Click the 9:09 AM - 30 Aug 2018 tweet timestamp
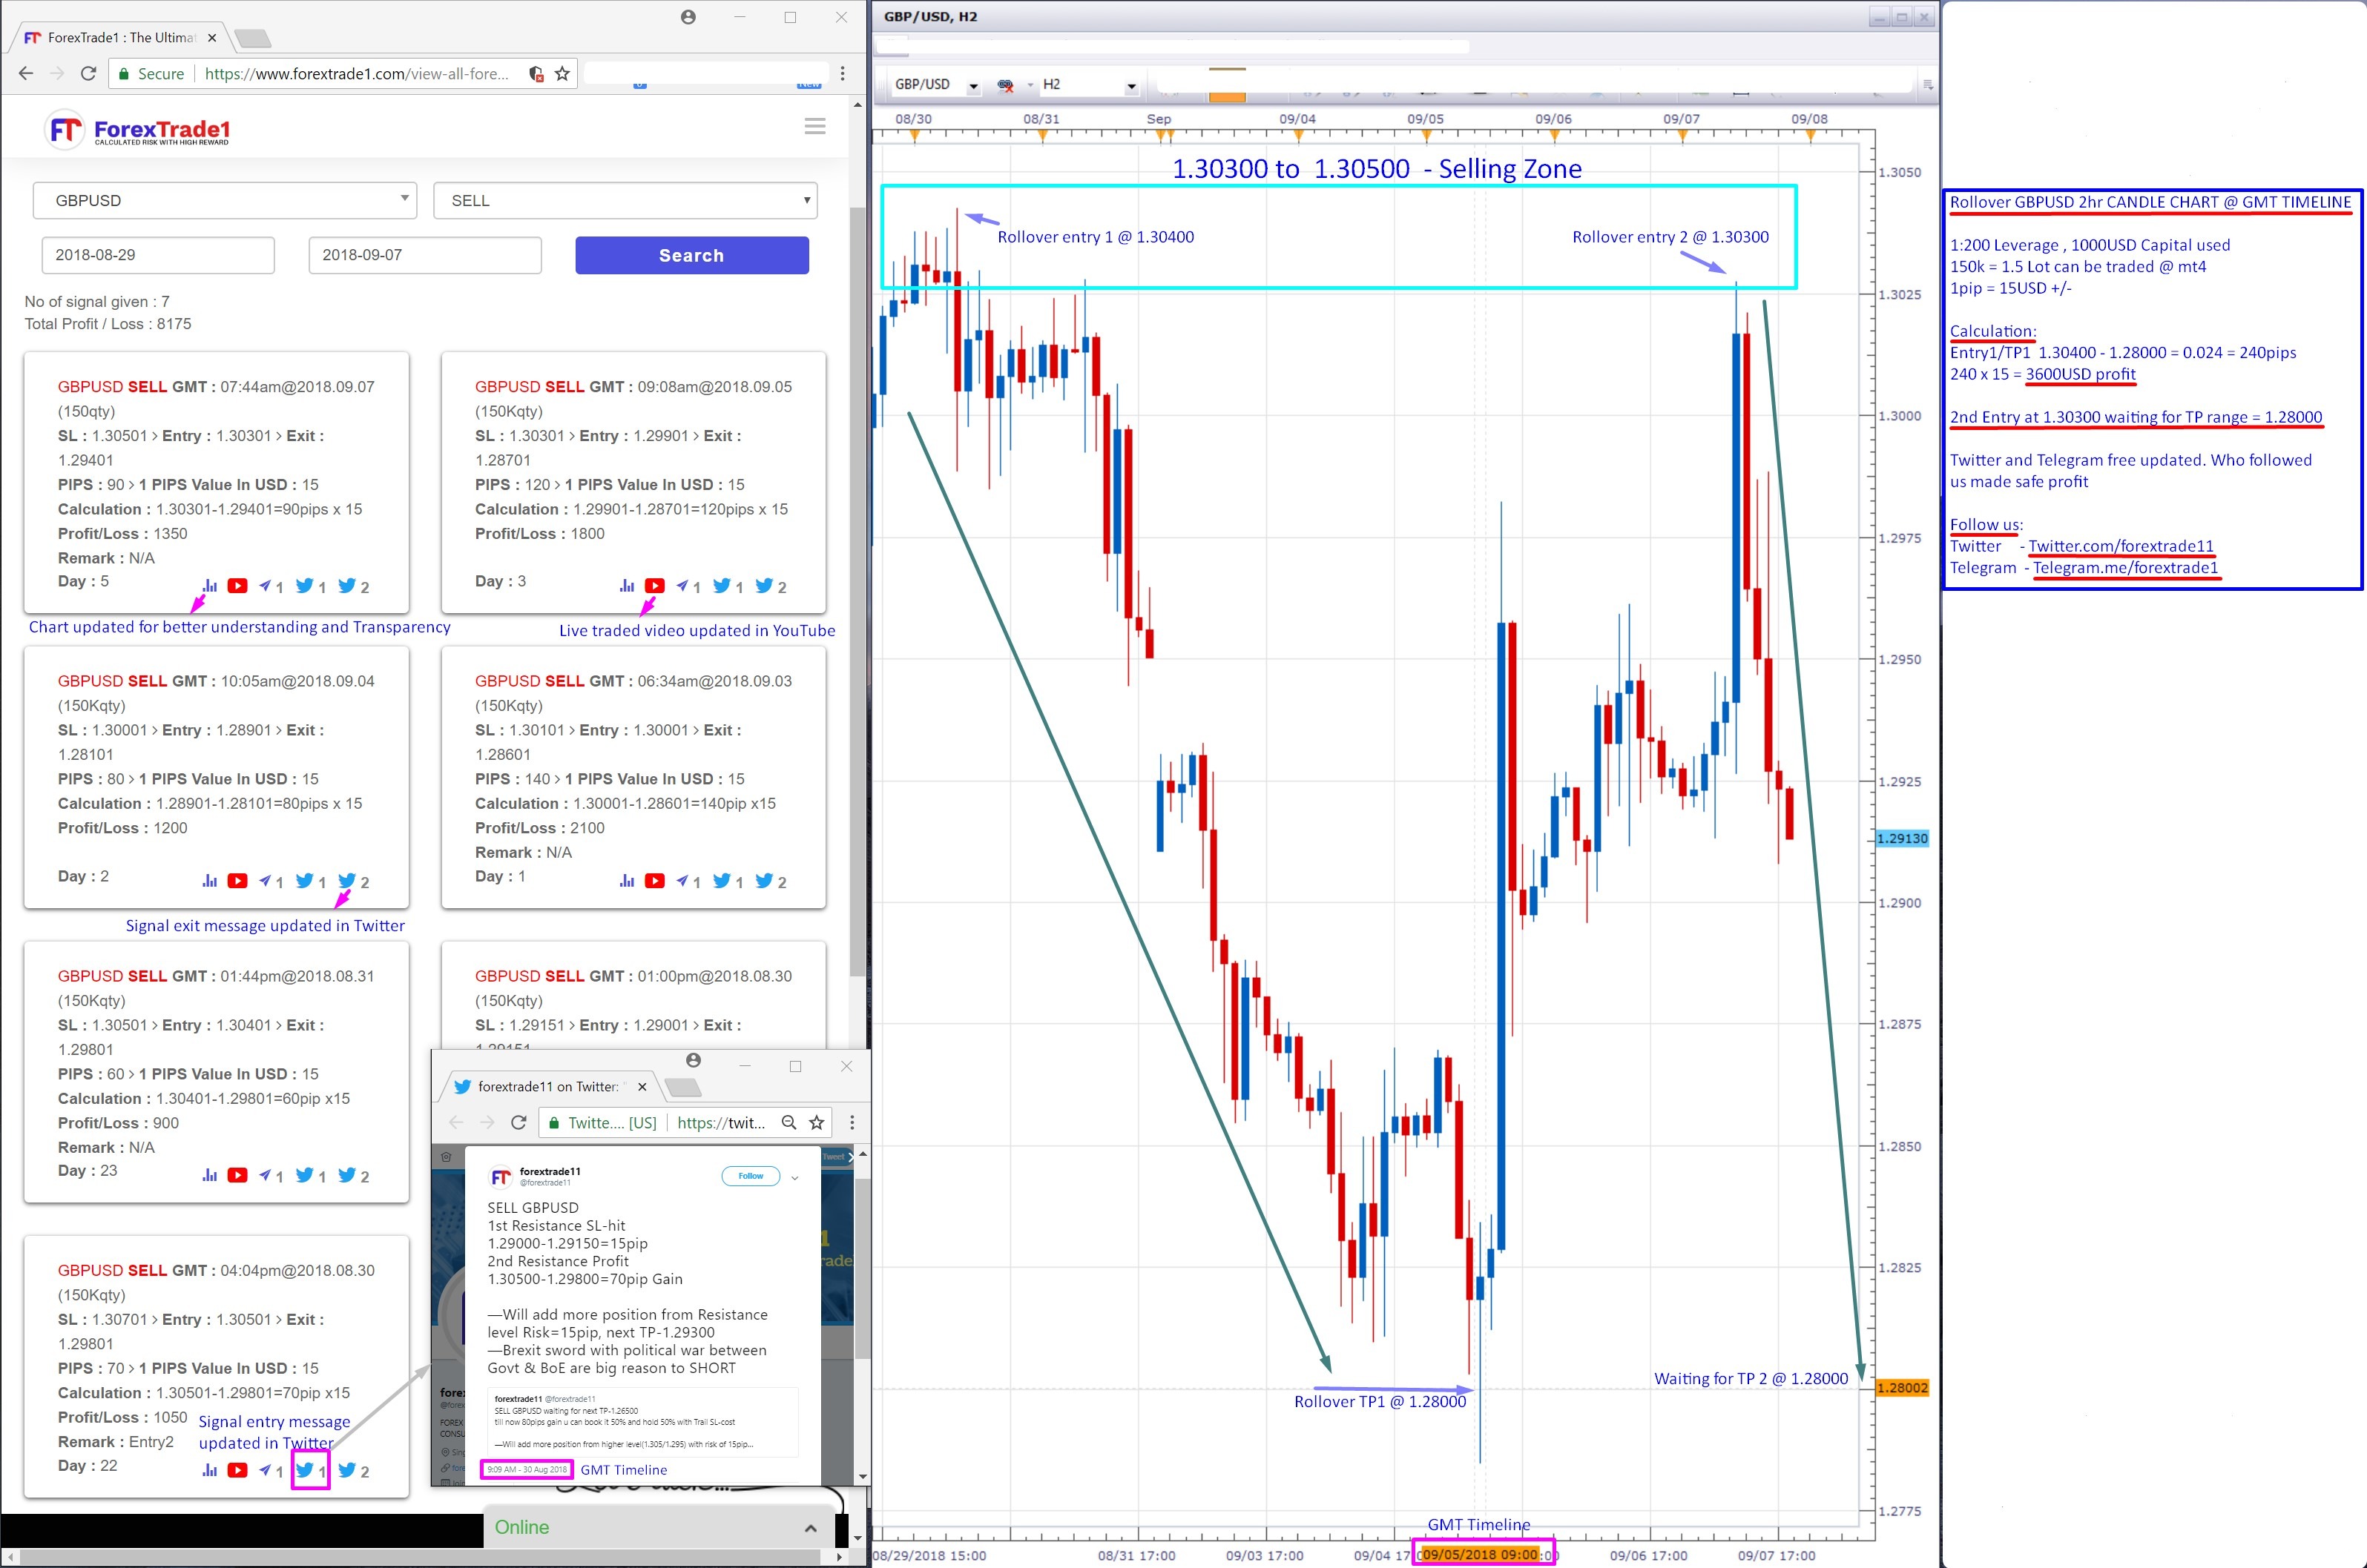 [526, 1469]
